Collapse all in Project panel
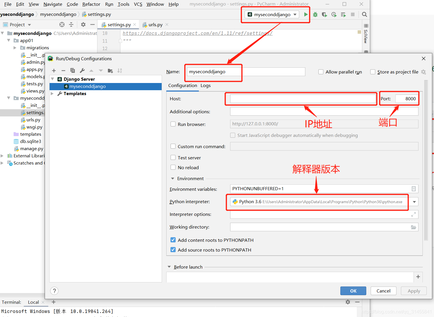This screenshot has width=434, height=317. [71, 24]
